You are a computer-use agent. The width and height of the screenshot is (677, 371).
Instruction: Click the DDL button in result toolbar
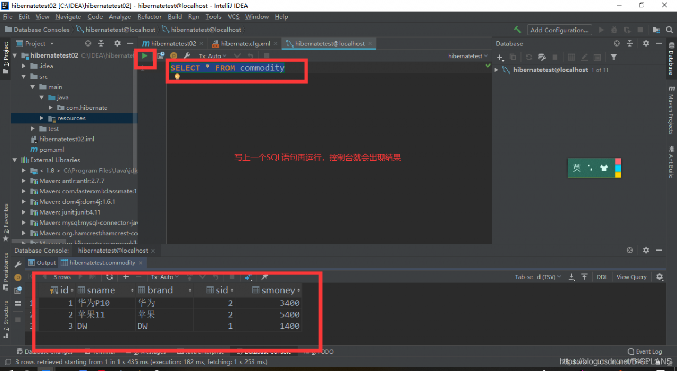(602, 277)
